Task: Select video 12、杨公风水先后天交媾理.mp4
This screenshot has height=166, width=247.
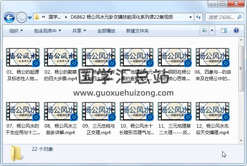Action: 213,119
